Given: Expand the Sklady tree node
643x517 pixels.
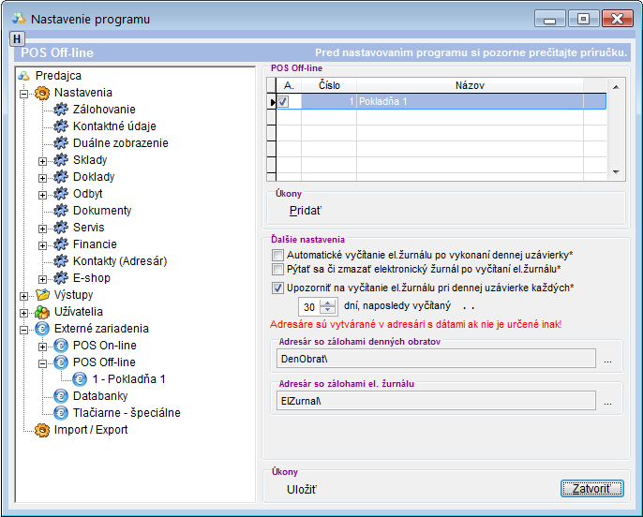Looking at the screenshot, I should pos(42,160).
